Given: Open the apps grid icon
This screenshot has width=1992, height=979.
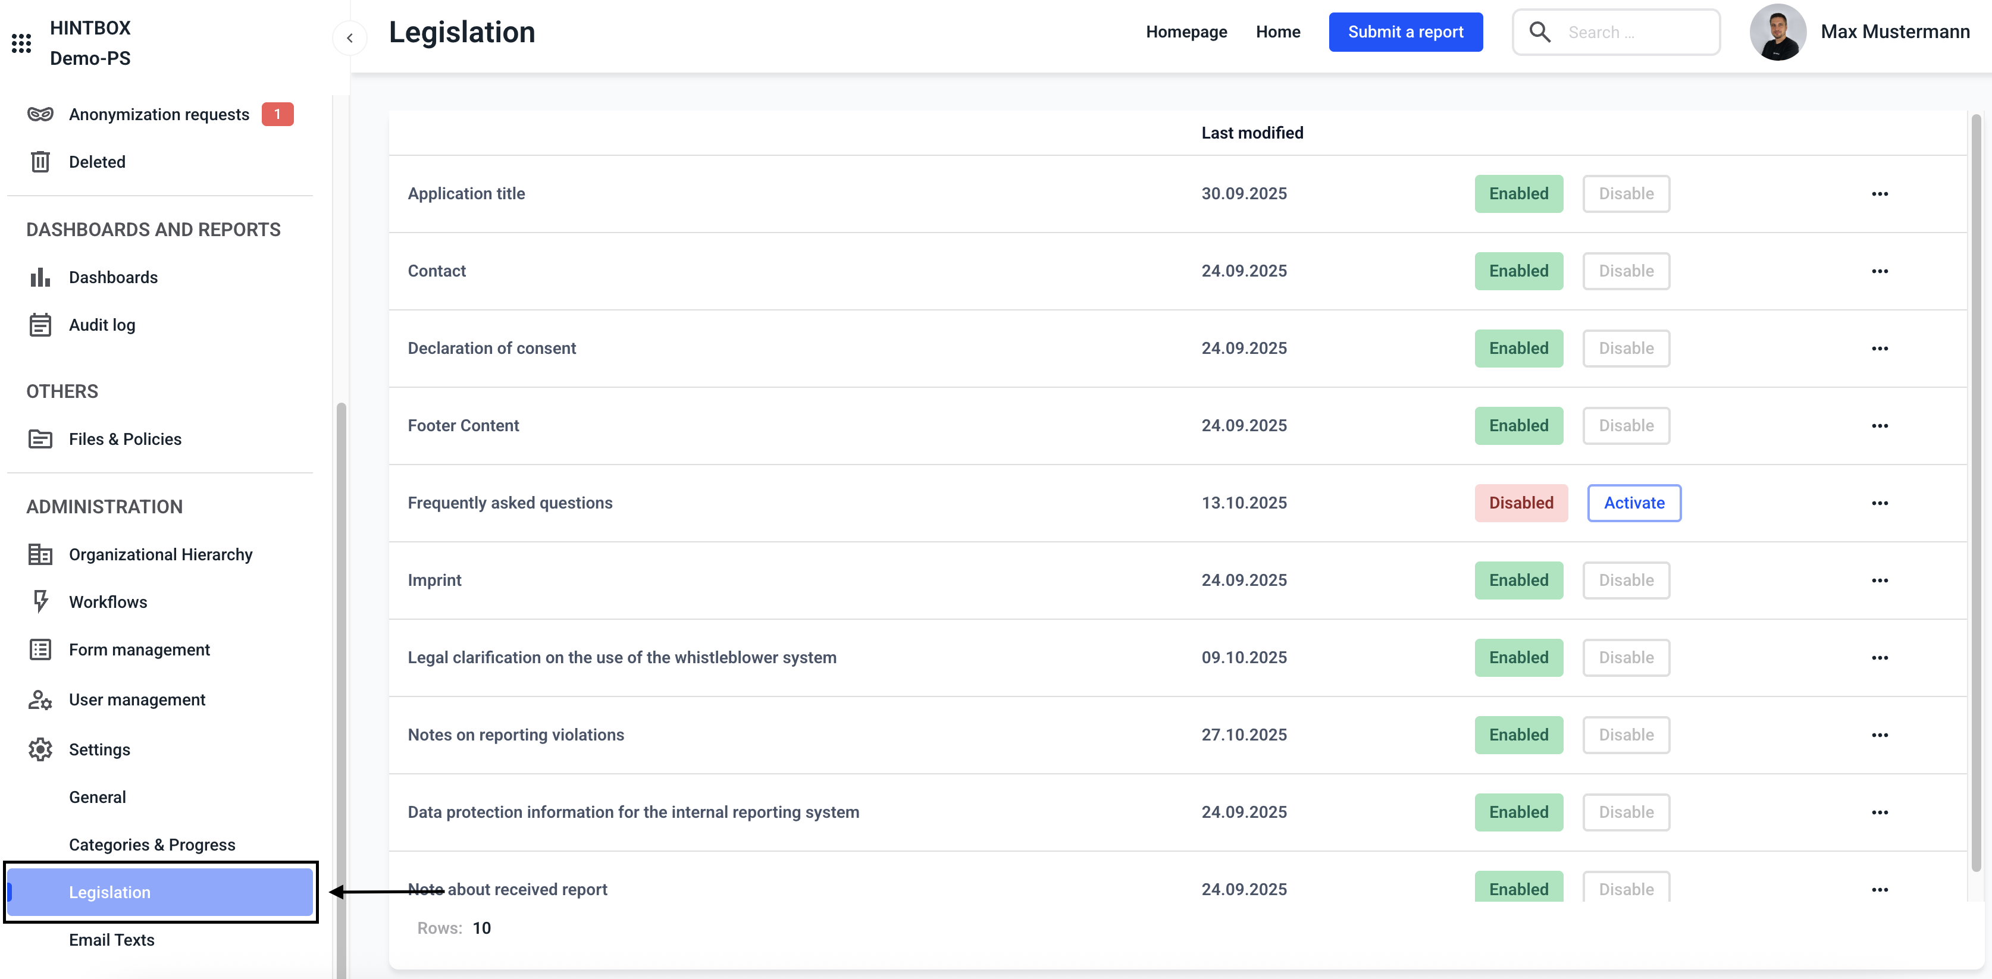Looking at the screenshot, I should (21, 43).
